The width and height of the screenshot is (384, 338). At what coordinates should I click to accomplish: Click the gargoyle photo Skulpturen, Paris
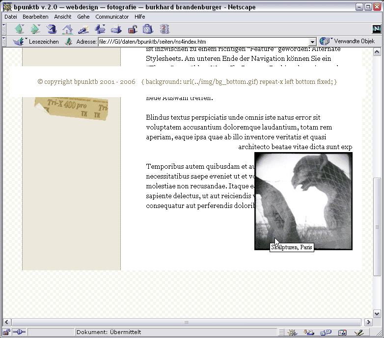tap(303, 196)
